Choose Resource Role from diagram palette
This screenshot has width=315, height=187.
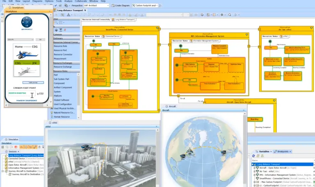[60, 46]
